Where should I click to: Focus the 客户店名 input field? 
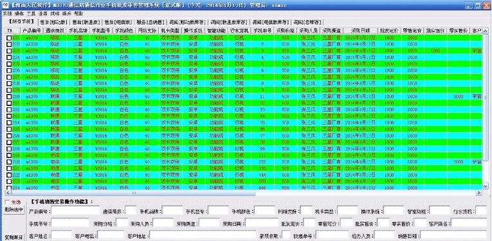[x=469, y=222]
